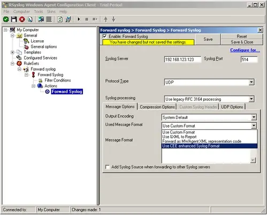Click the connect to computer toolbar icon
The height and width of the screenshot is (215, 267).
point(41,19)
